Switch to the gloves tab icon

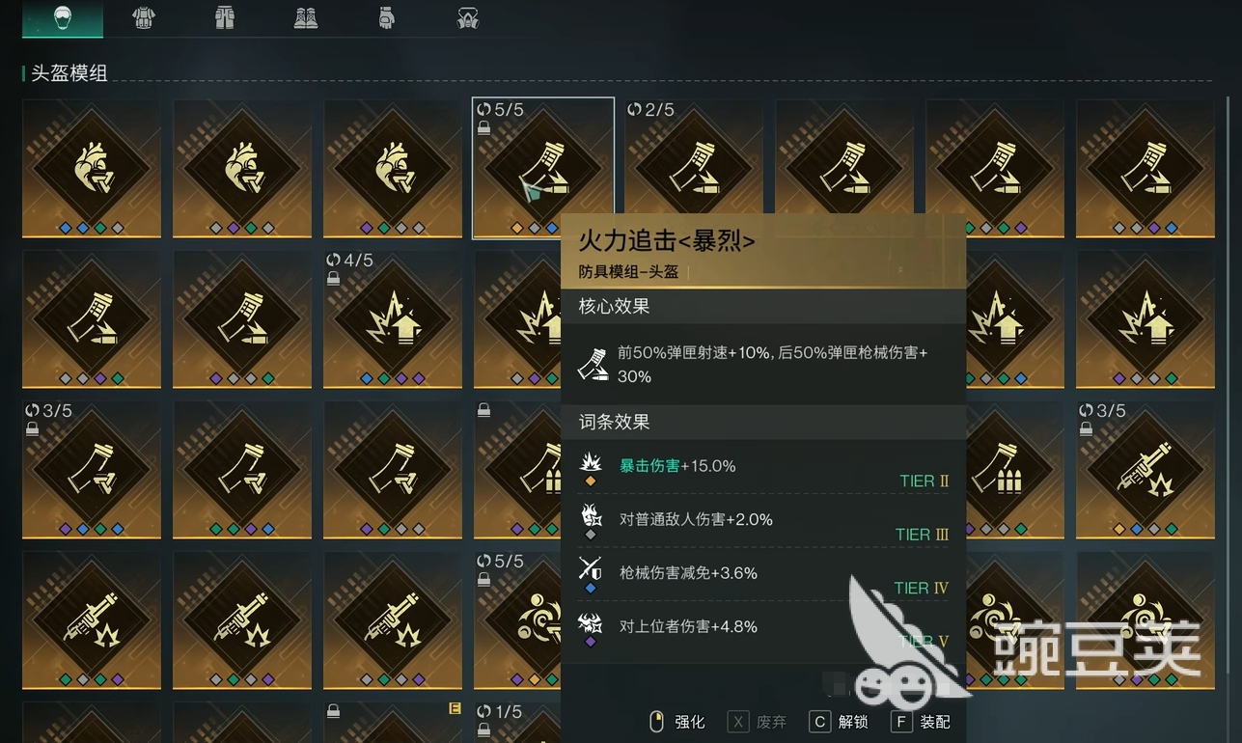[x=387, y=17]
